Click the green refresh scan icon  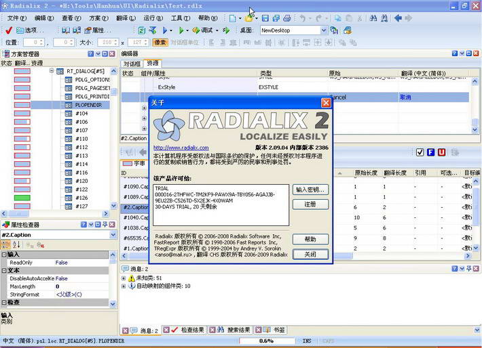142,30
